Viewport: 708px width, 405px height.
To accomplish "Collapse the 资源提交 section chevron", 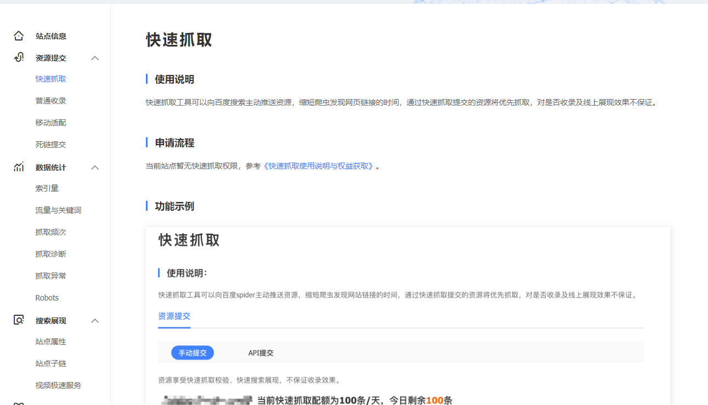I will coord(95,58).
